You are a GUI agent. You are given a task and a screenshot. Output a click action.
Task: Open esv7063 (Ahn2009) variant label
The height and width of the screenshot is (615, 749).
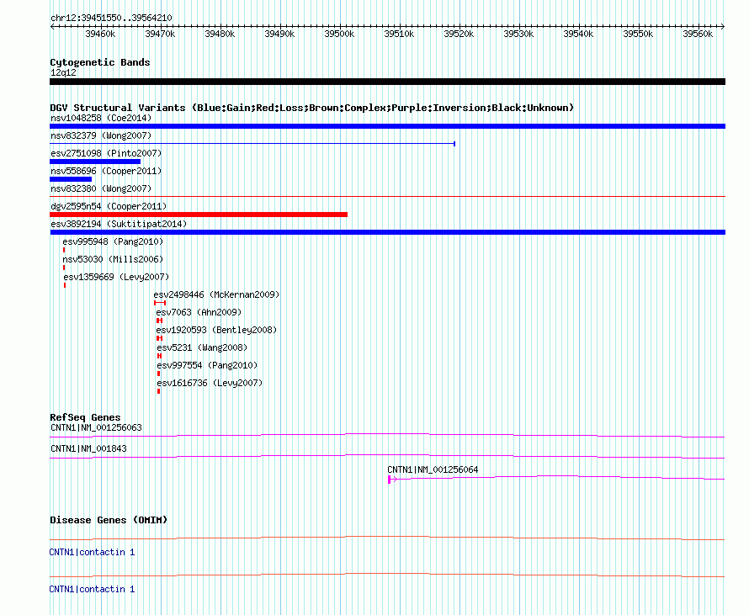pyautogui.click(x=199, y=312)
